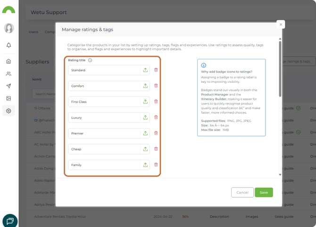Edit the Luxury rating title field

(104, 117)
